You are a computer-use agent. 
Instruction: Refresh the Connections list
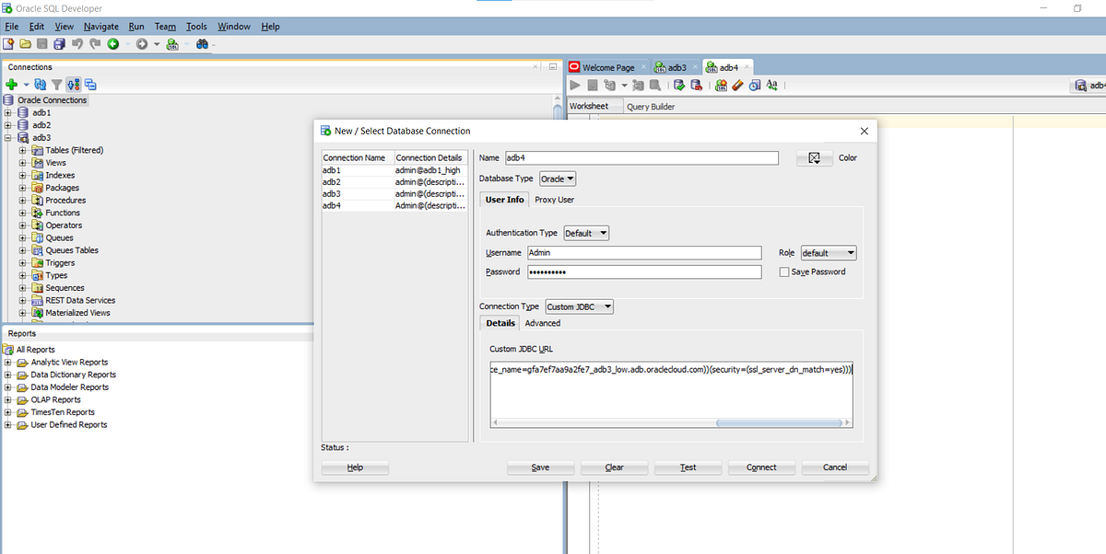point(39,84)
